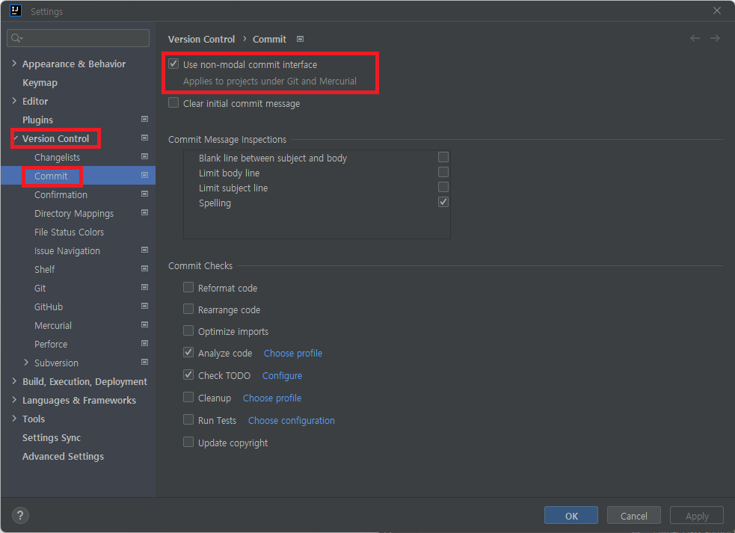The height and width of the screenshot is (533, 735).
Task: Uncheck the Spelling inspection
Action: tap(443, 201)
